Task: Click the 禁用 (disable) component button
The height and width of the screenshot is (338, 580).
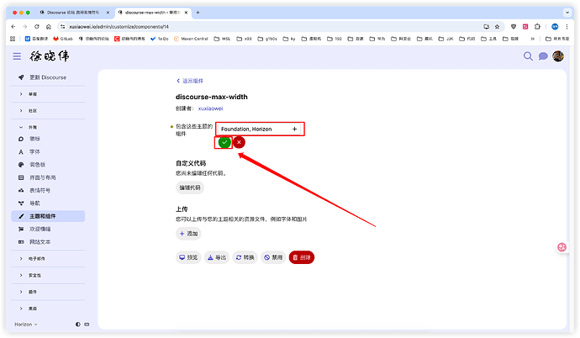Action: [272, 257]
